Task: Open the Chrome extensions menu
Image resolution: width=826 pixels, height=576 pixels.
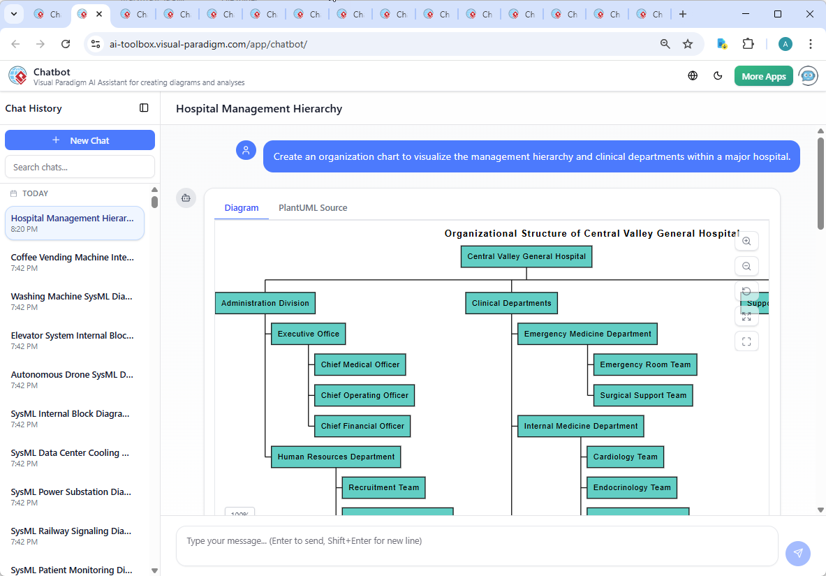Action: point(748,43)
